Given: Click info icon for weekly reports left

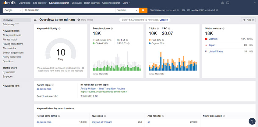Looking at the screenshot, I should (178, 10).
